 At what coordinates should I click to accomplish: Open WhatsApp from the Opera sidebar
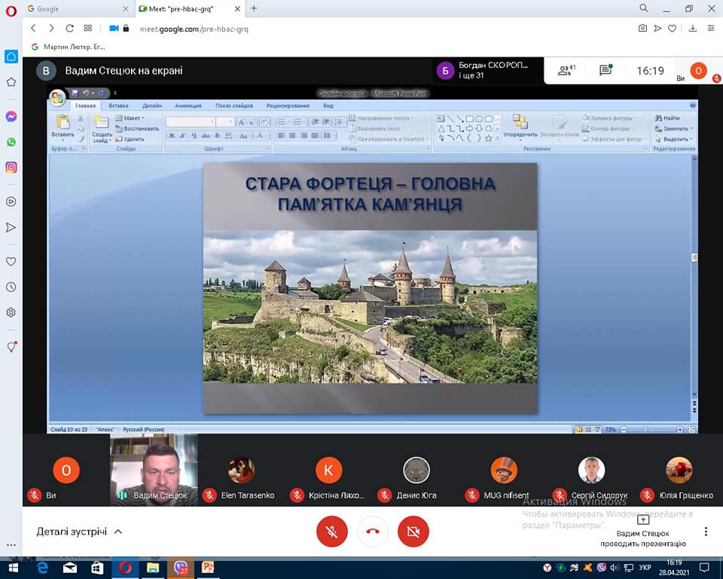click(11, 142)
